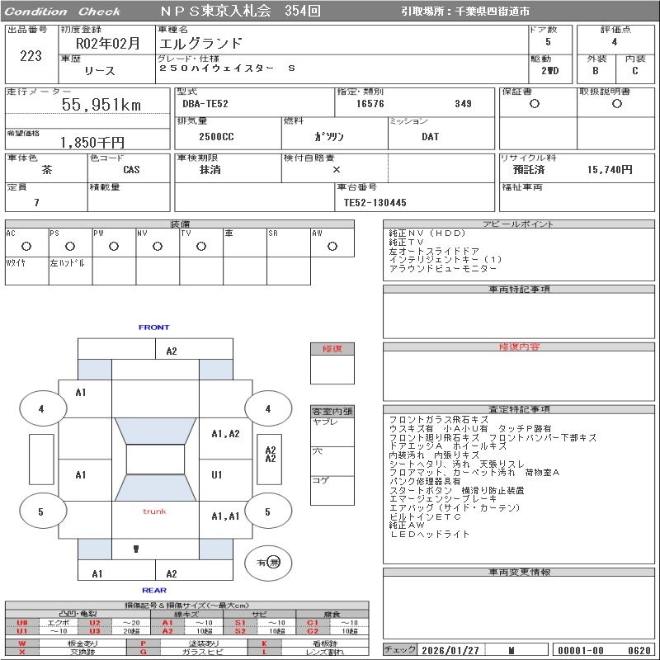Click the AC equipment circle mark
The height and width of the screenshot is (660, 660).
pos(26,246)
